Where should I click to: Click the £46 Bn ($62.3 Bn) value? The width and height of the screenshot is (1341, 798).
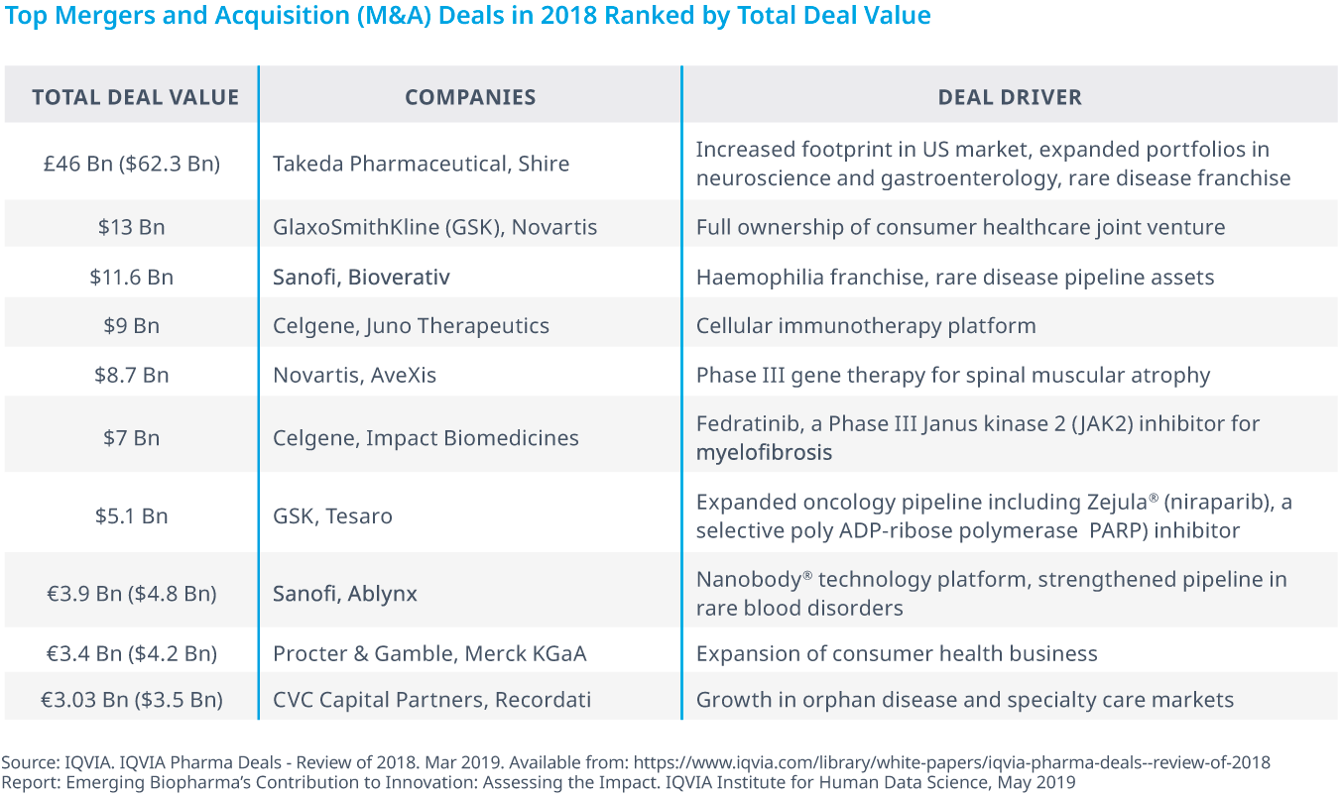click(131, 164)
